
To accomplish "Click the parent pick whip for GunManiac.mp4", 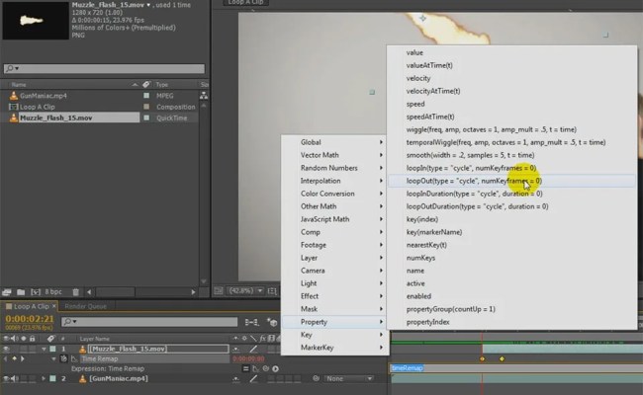I will tap(316, 378).
